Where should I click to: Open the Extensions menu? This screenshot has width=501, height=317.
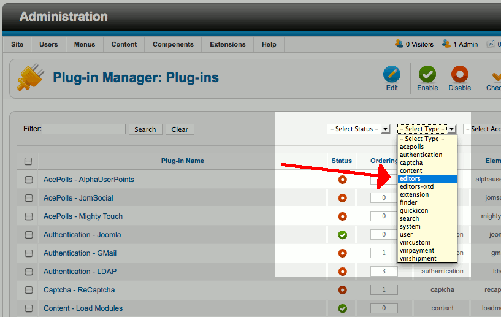point(228,44)
